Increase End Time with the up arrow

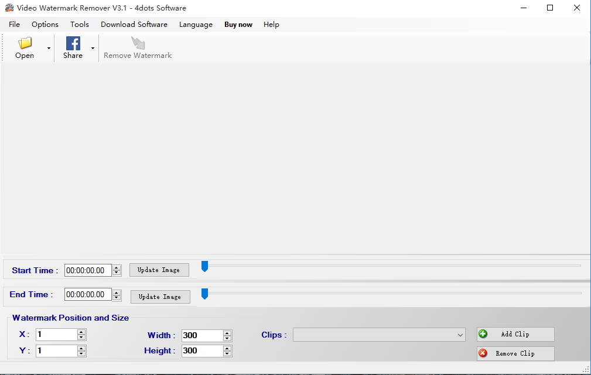pyautogui.click(x=117, y=292)
